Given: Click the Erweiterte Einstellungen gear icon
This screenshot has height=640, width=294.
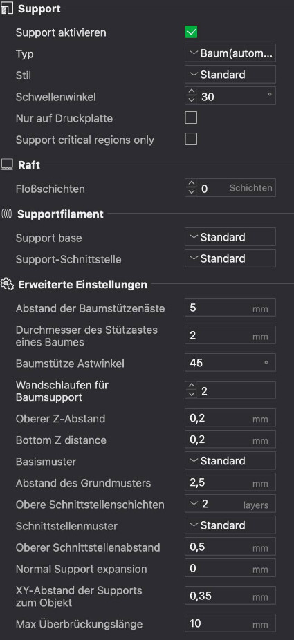Looking at the screenshot, I should click(8, 285).
